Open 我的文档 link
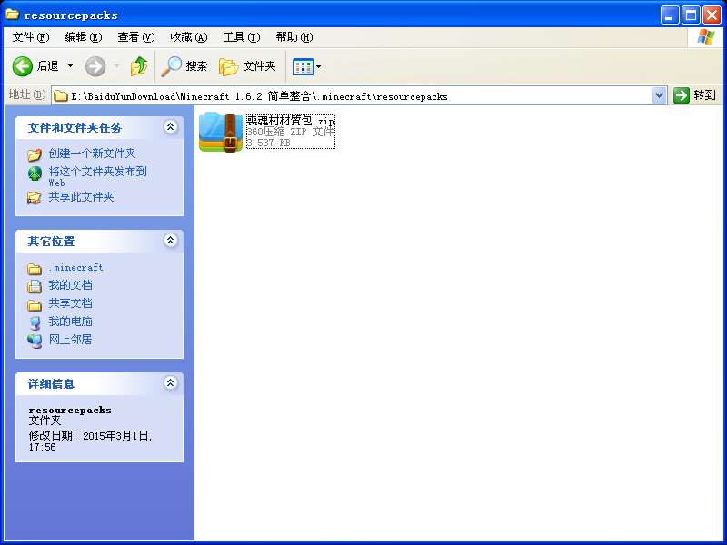727x545 pixels. click(71, 285)
